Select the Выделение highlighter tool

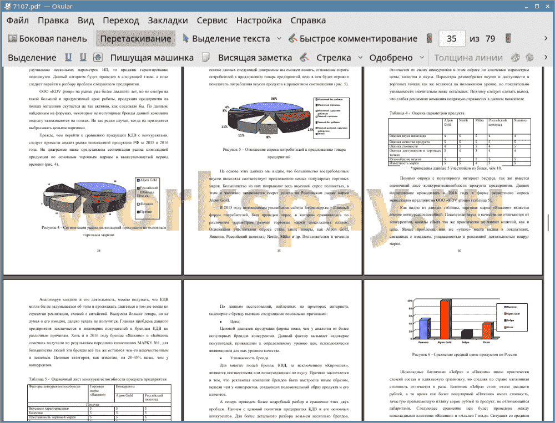tap(32, 58)
